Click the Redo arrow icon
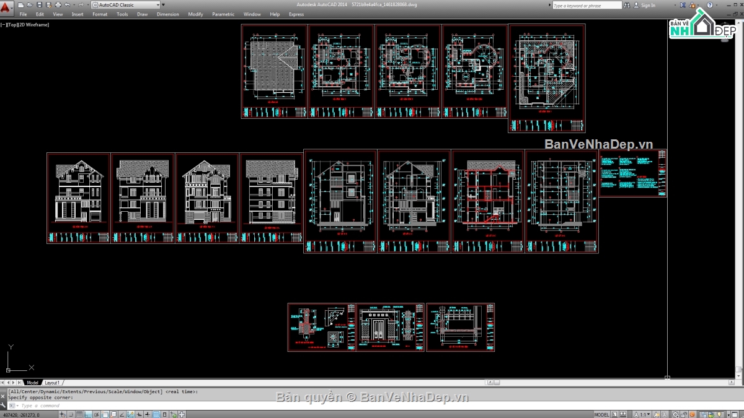Image resolution: width=744 pixels, height=418 pixels. coord(81,4)
